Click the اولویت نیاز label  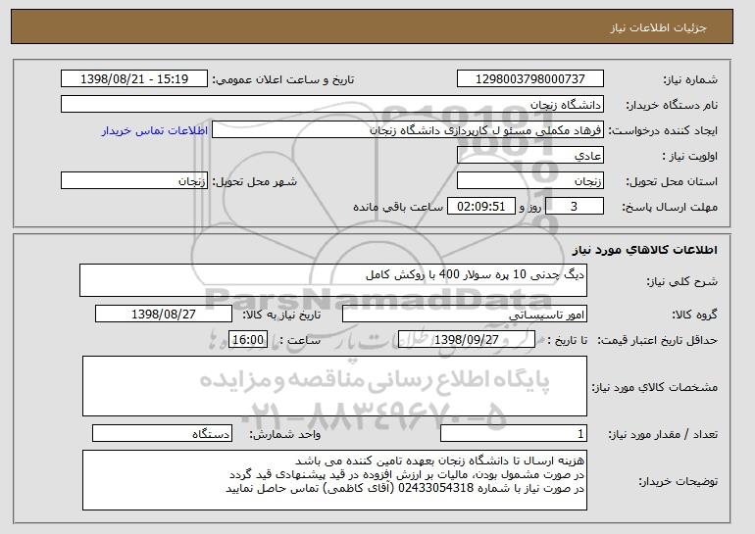[x=690, y=156]
